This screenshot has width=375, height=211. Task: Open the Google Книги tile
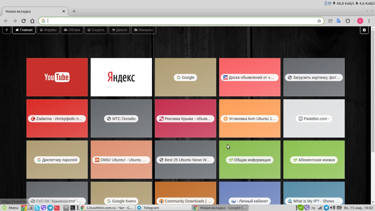coord(121,193)
